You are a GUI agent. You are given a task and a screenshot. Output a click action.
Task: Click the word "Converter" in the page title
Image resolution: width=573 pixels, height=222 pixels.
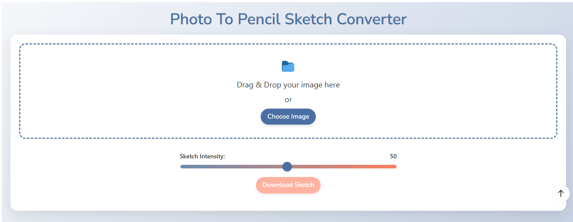point(372,19)
